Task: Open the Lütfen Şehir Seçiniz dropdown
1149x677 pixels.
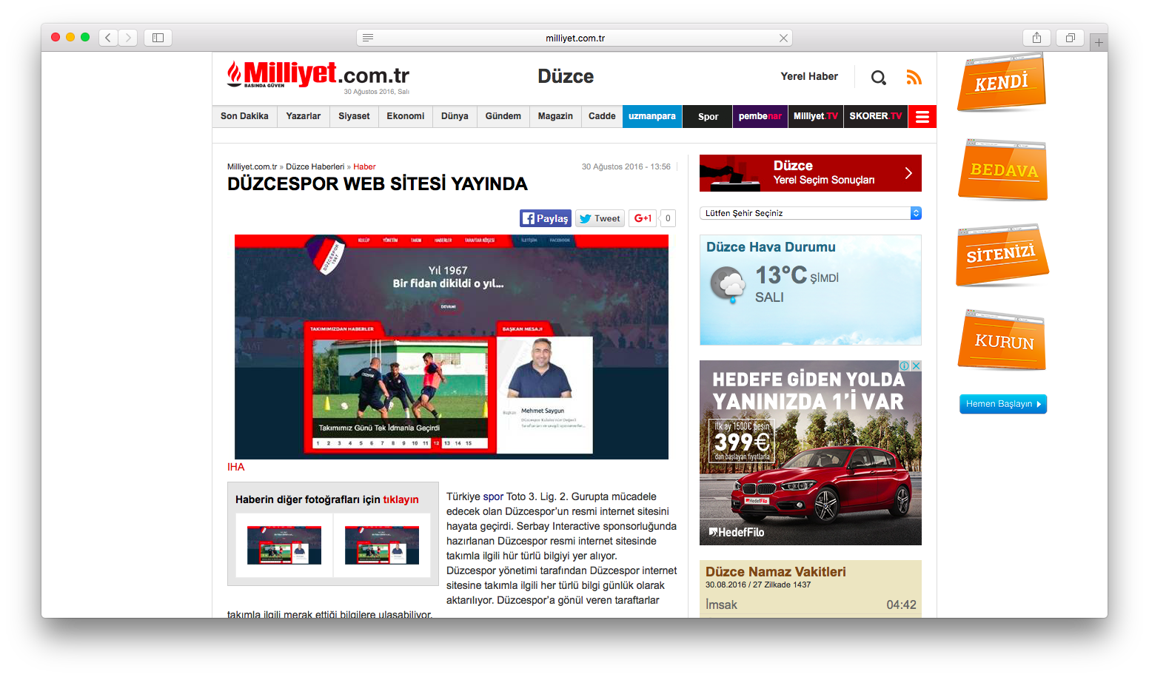Action: 811,213
